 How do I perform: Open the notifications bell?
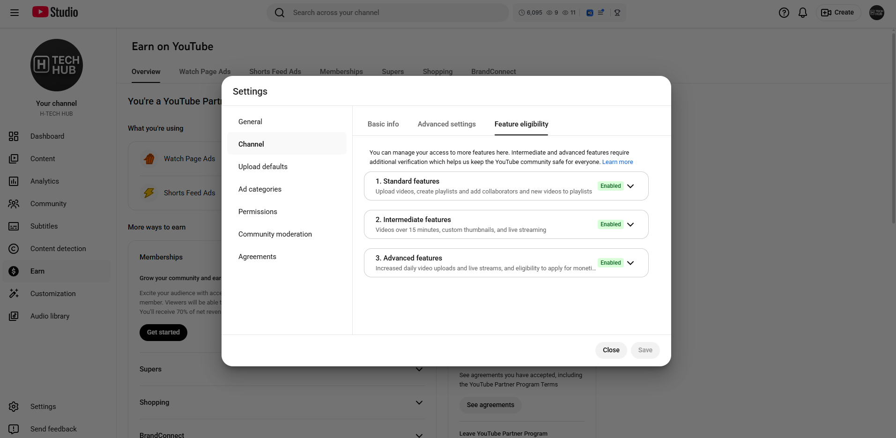[802, 13]
